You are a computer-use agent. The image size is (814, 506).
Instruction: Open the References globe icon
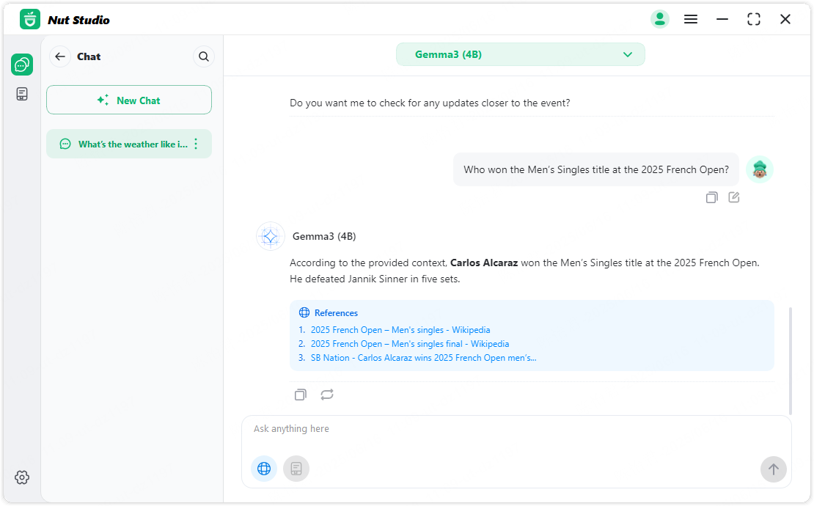[304, 312]
